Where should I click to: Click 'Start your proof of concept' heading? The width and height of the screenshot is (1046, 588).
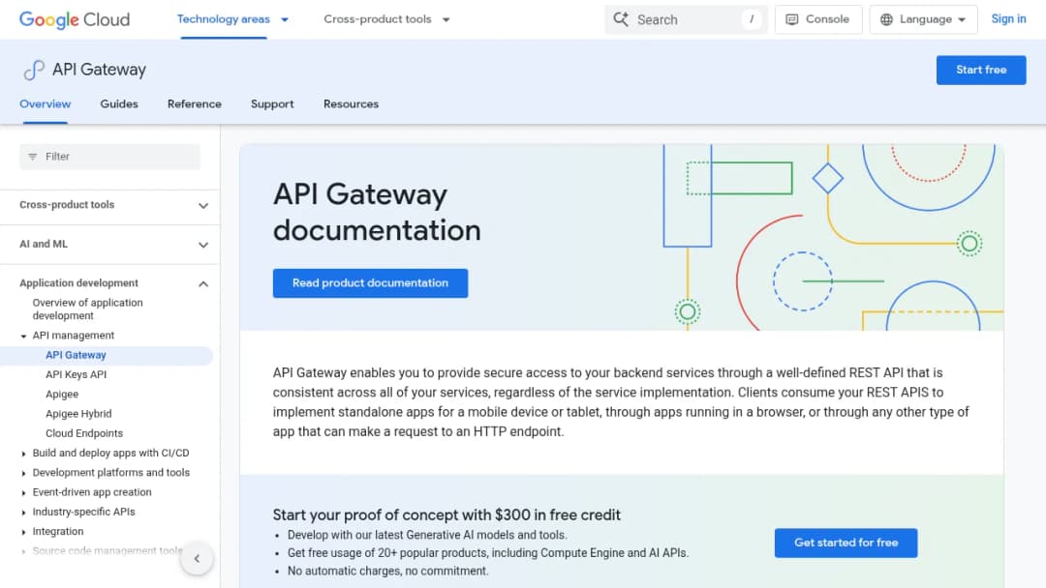(446, 514)
